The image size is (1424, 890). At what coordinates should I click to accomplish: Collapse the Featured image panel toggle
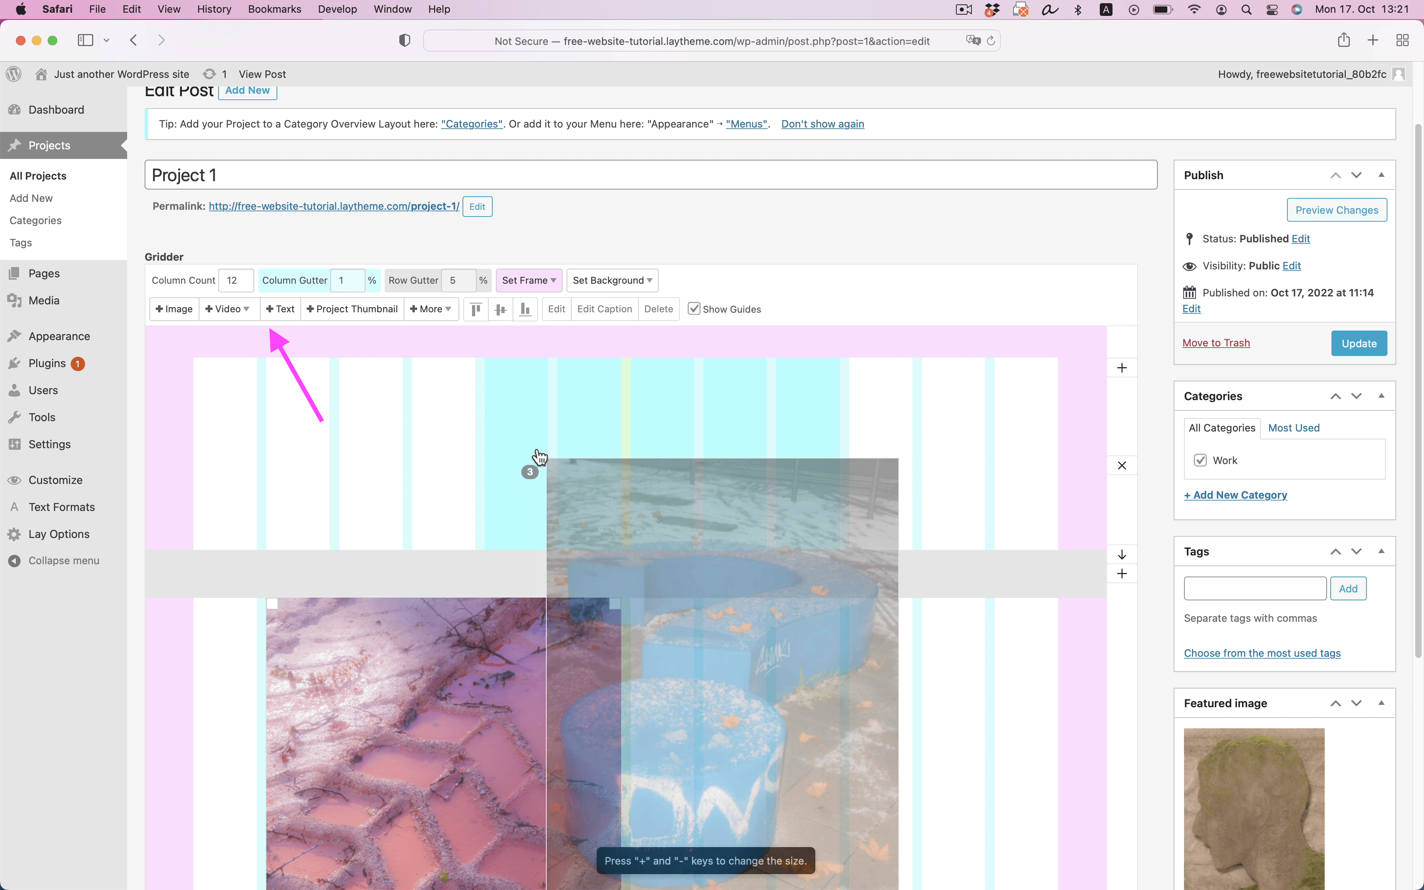(1381, 703)
